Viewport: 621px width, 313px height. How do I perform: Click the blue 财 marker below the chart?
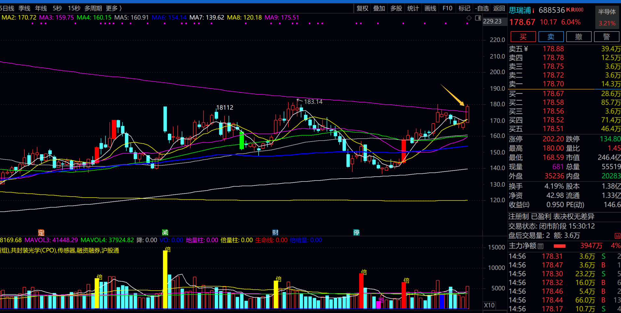275,232
